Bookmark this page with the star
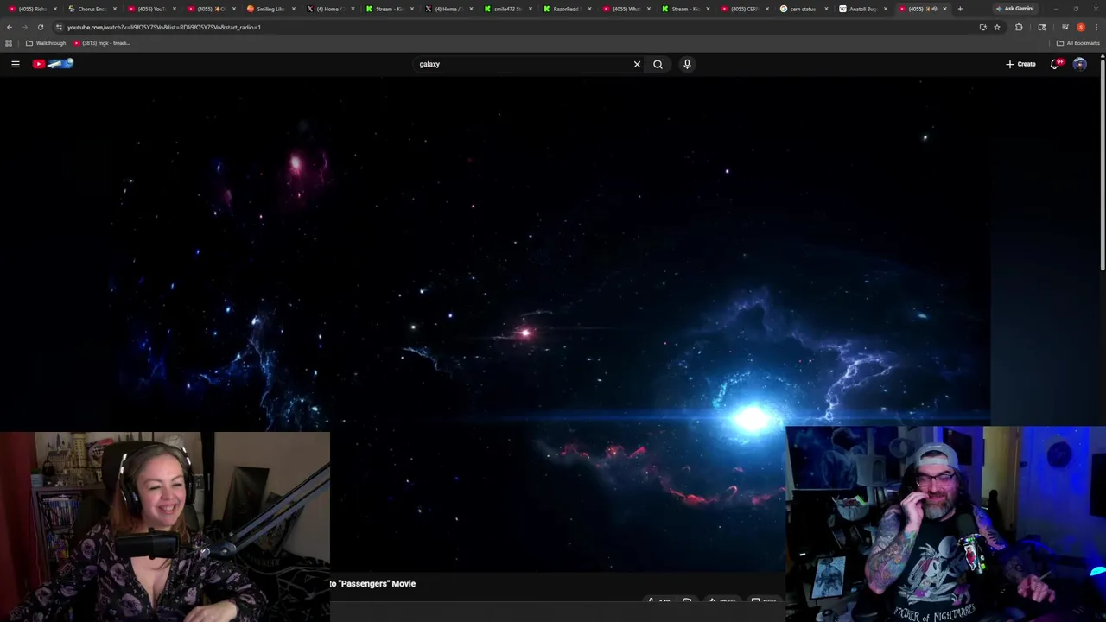1106x622 pixels. click(996, 27)
